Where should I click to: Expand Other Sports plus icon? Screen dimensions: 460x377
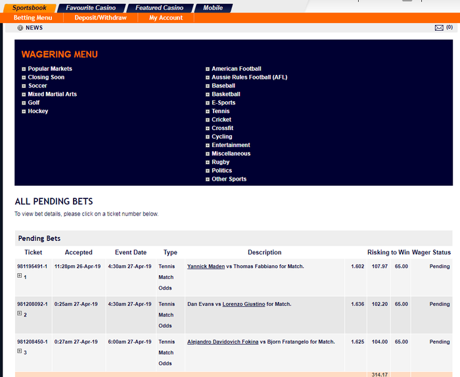tap(208, 180)
